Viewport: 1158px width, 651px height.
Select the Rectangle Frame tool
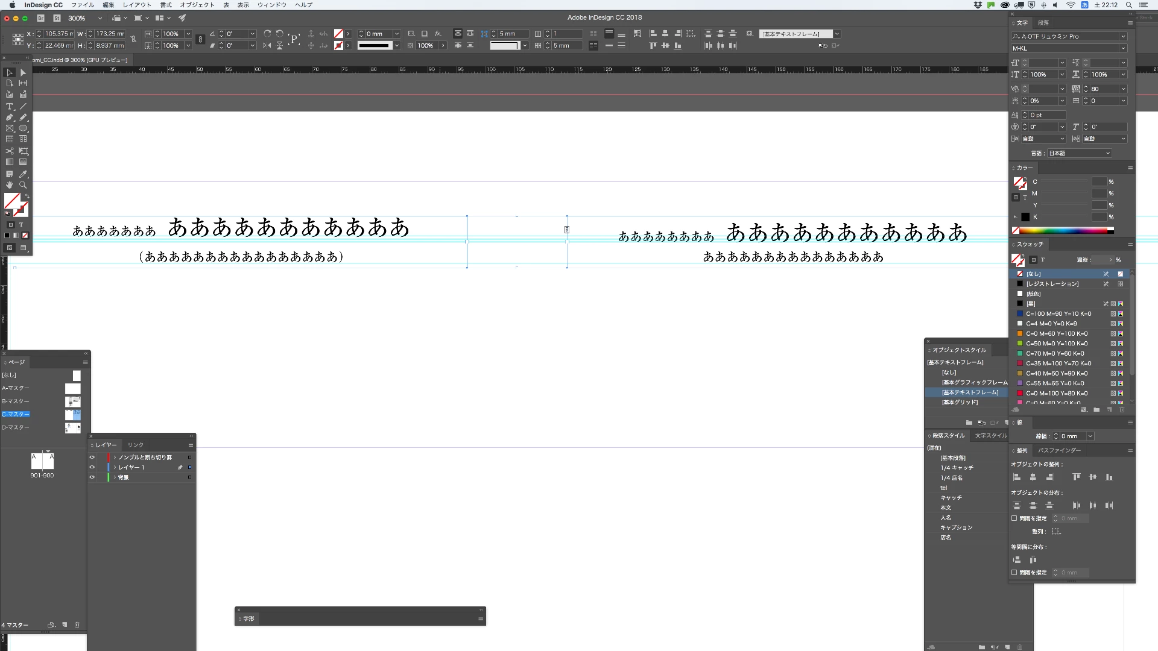[10, 128]
